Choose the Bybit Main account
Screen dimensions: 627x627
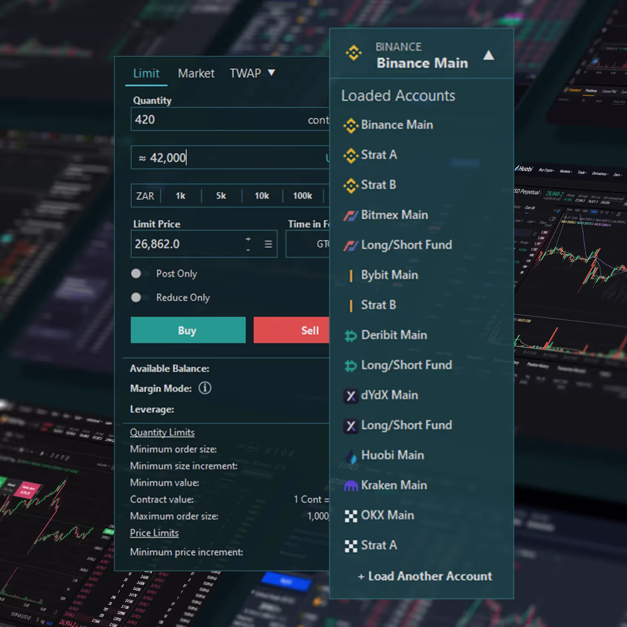click(x=390, y=275)
